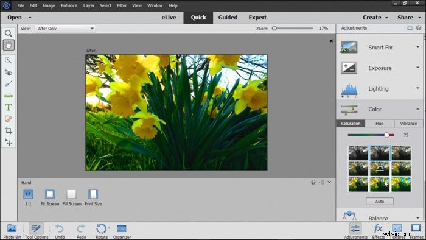Select the Crop tool
The image size is (426, 240).
point(9,130)
